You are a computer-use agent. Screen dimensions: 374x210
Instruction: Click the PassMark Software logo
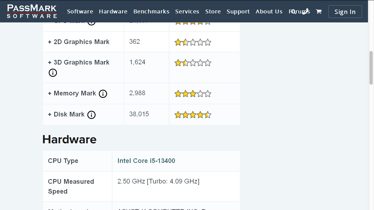(32, 11)
